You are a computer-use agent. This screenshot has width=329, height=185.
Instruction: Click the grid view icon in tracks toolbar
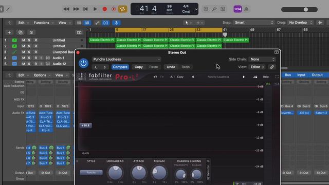pos(79,23)
